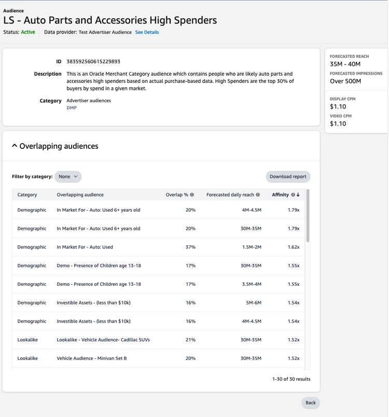Viewport: 389px width, 417px height.
Task: Click the Affinity info icon
Action: (293, 195)
